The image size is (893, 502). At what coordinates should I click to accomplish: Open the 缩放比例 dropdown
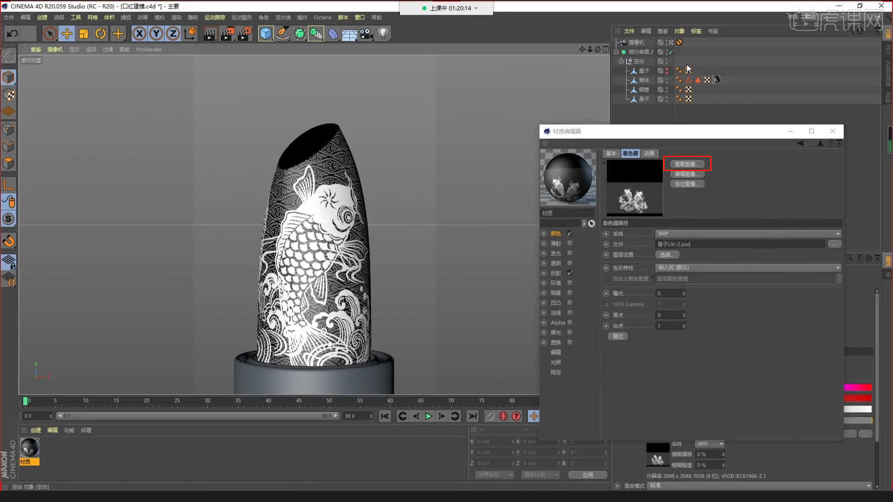(540, 475)
